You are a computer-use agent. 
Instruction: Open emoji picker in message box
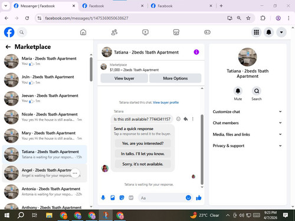click(x=188, y=197)
